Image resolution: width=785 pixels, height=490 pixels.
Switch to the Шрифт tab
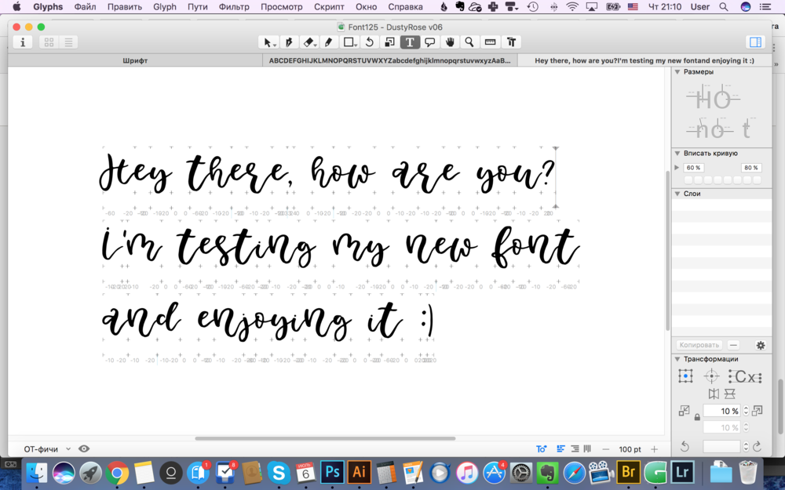(135, 60)
